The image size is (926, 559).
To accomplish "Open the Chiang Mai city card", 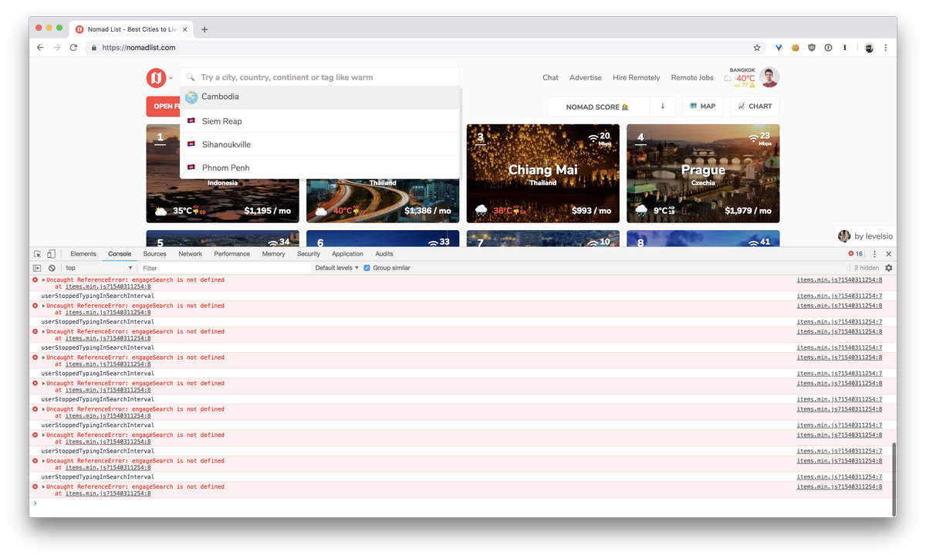I will coord(543,174).
